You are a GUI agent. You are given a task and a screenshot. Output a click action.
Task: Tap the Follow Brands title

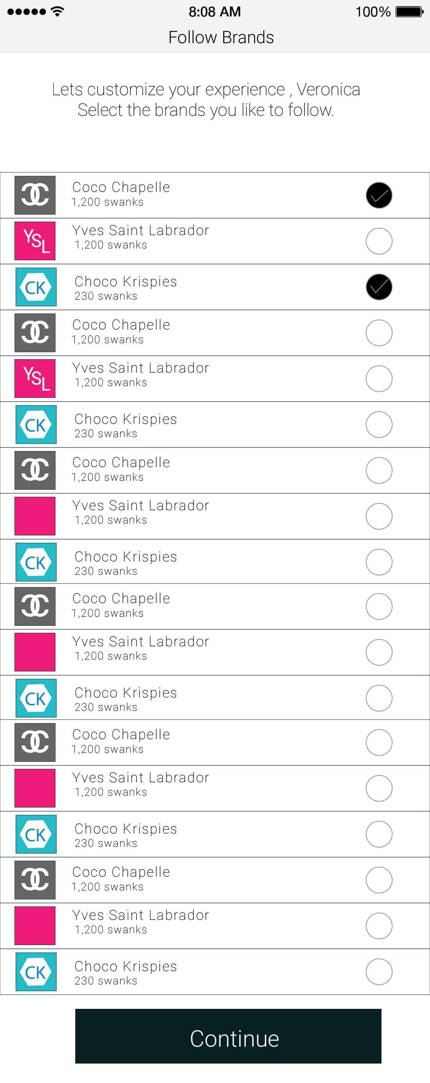pyautogui.click(x=221, y=37)
